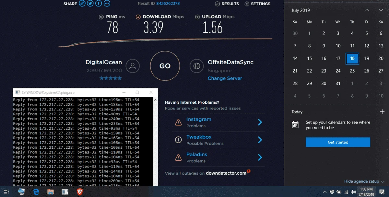Expand the Paladins row with its chevron

click(260, 157)
